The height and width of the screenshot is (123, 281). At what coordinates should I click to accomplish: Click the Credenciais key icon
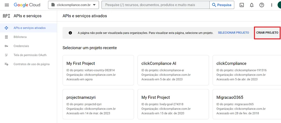[x=6, y=46]
